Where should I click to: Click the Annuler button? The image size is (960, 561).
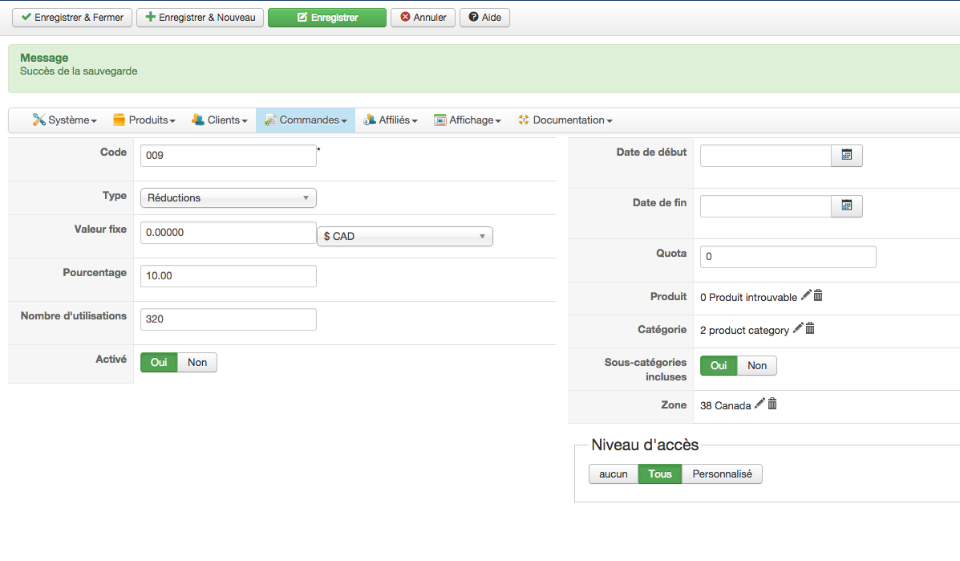[423, 17]
